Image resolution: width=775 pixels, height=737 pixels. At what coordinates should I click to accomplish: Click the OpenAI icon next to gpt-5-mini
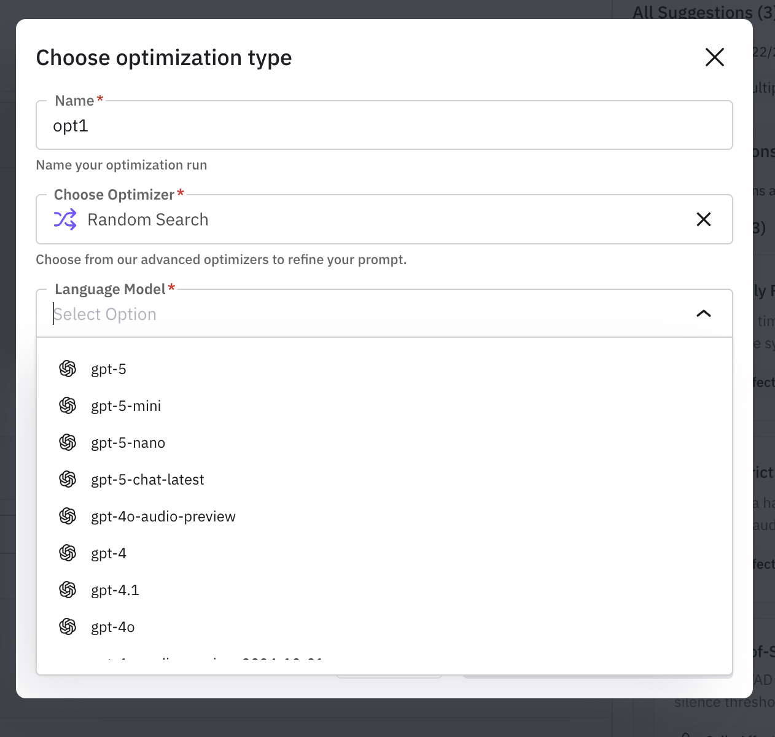pos(68,405)
